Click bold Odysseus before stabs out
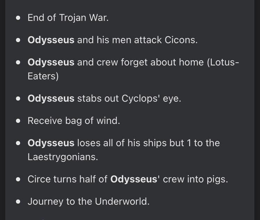The width and height of the screenshot is (260, 220). click(51, 99)
